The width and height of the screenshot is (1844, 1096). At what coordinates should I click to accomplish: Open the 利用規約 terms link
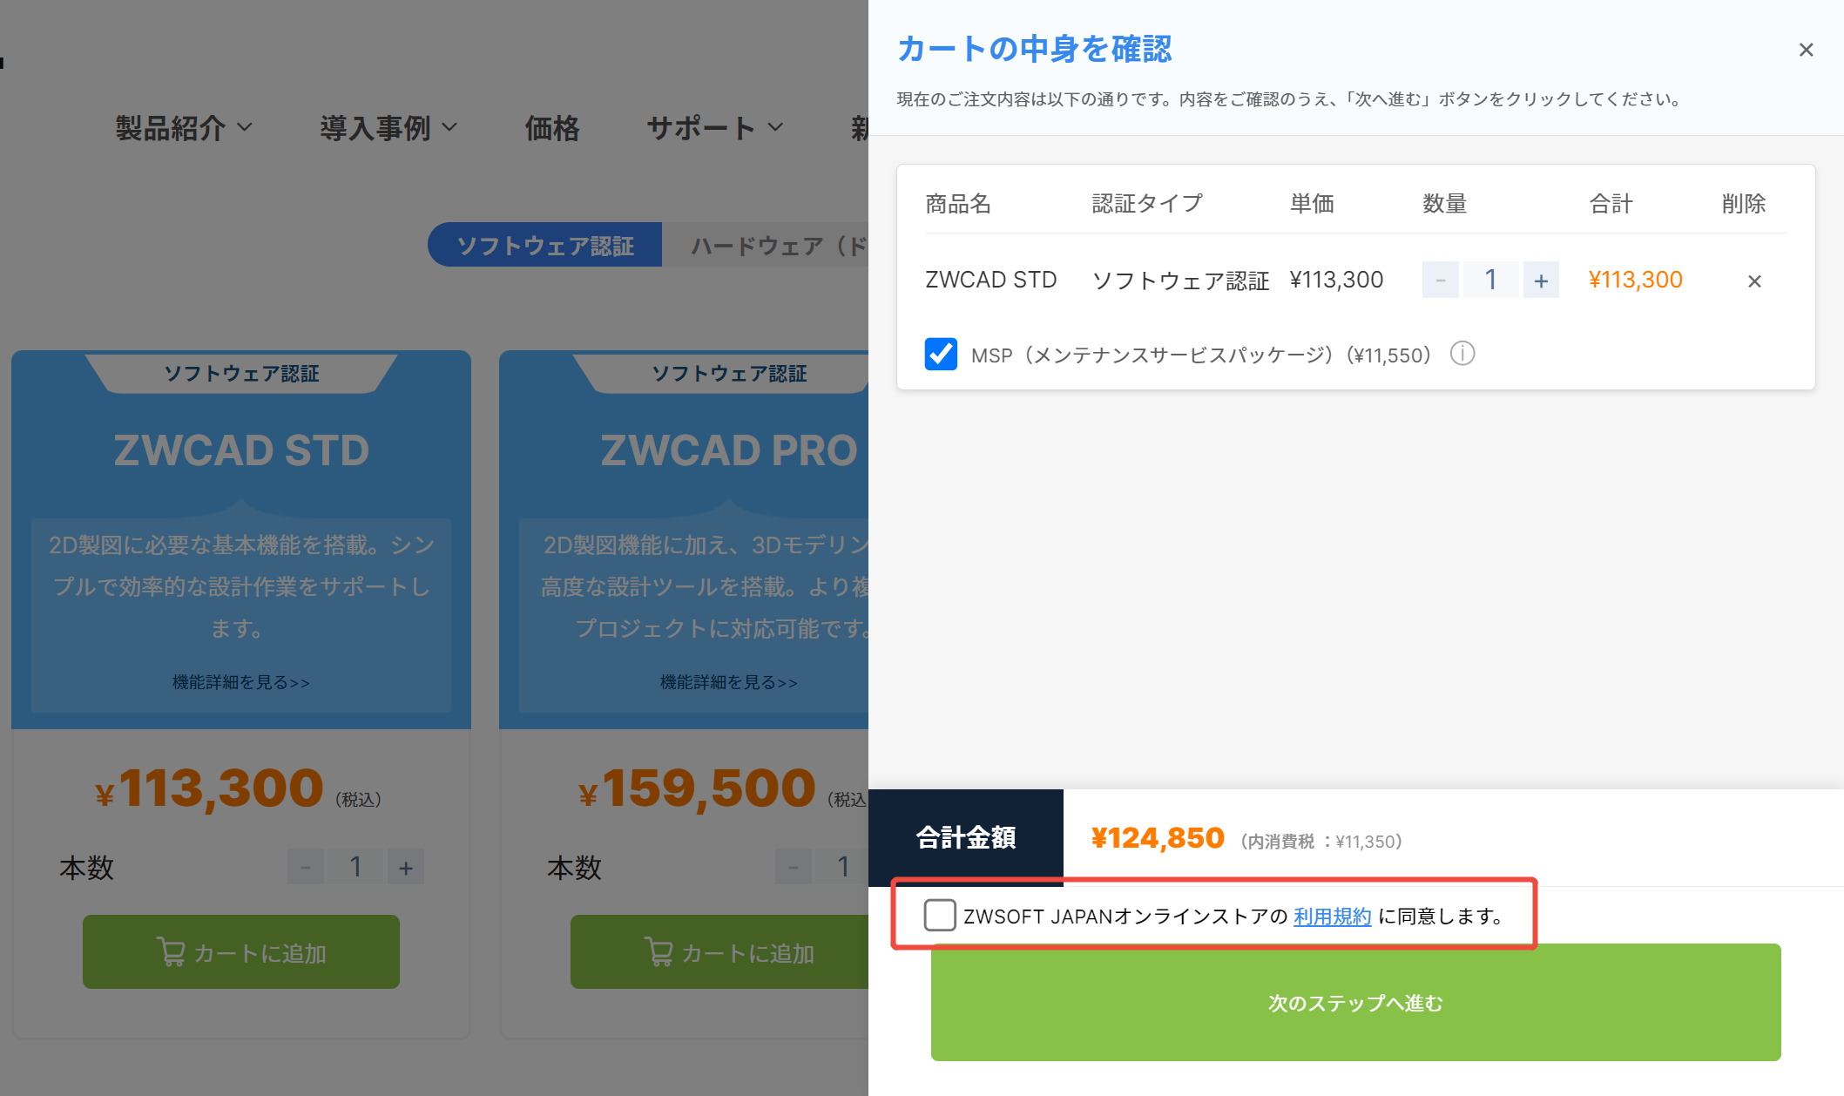1333,917
